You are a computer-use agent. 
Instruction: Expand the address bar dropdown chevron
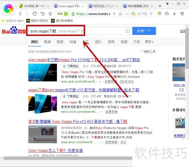(x=127, y=14)
